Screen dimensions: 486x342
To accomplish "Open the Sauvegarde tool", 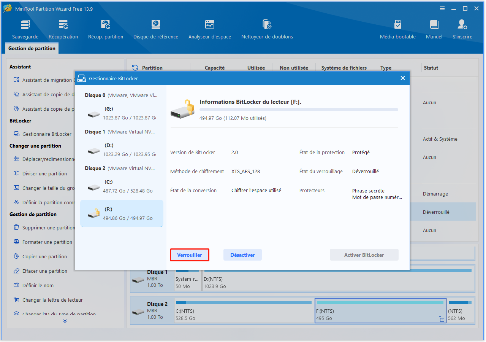I will (x=25, y=30).
